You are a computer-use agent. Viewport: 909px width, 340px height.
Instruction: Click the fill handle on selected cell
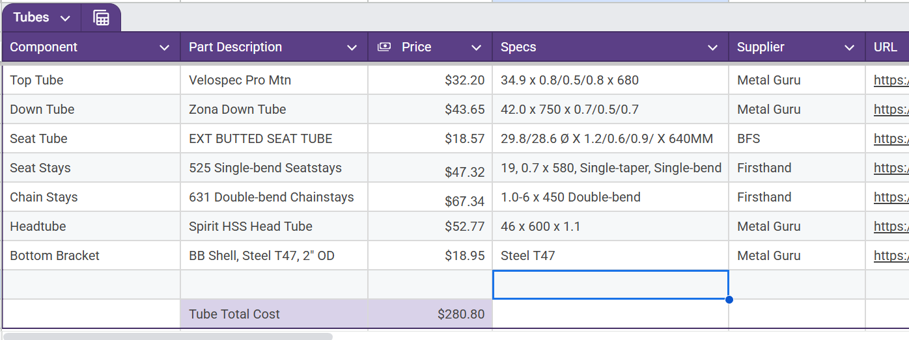tap(729, 299)
